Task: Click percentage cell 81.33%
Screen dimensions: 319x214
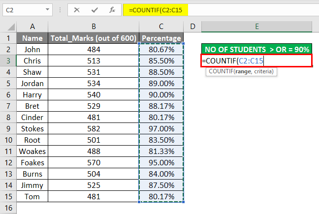Action: click(x=161, y=151)
